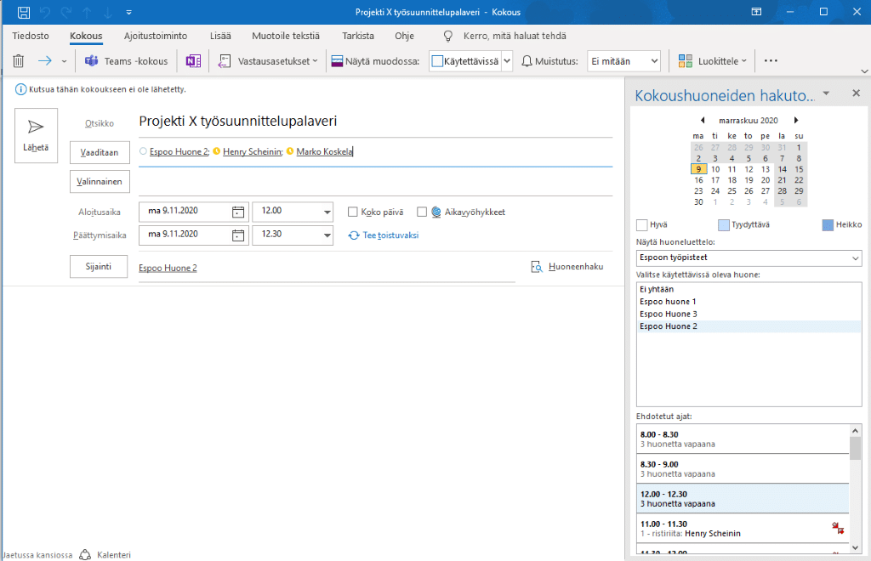Open OneNote meeting notes icon

coord(193,61)
